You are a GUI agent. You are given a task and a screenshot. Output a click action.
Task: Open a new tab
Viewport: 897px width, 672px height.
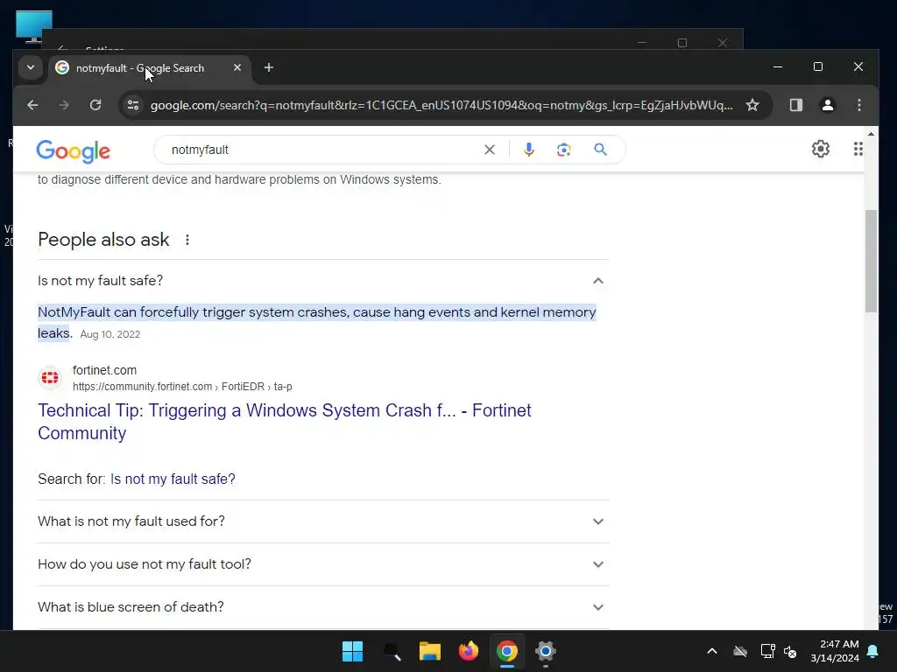pos(268,67)
